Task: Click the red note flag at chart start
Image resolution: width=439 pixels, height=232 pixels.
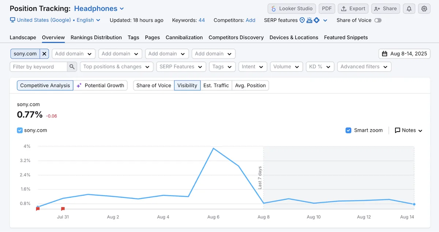Action: 38,209
